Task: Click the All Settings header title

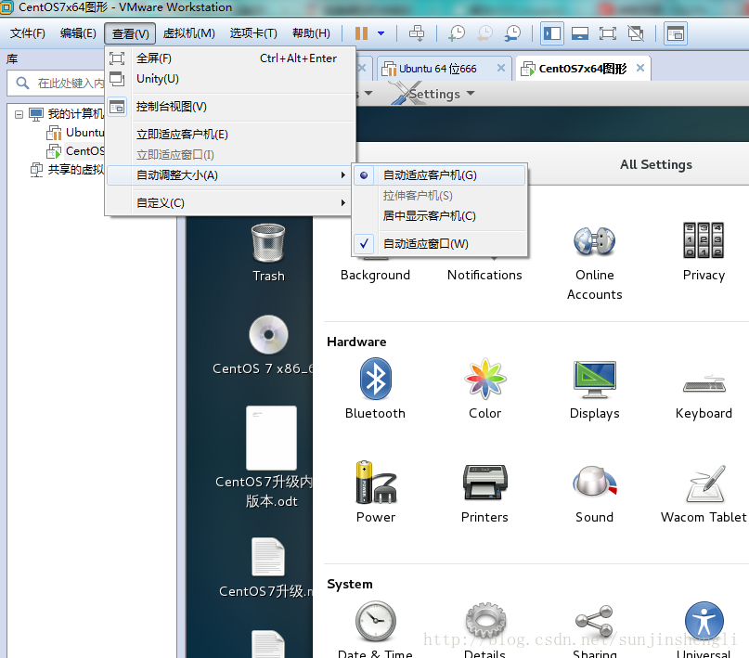Action: [656, 164]
